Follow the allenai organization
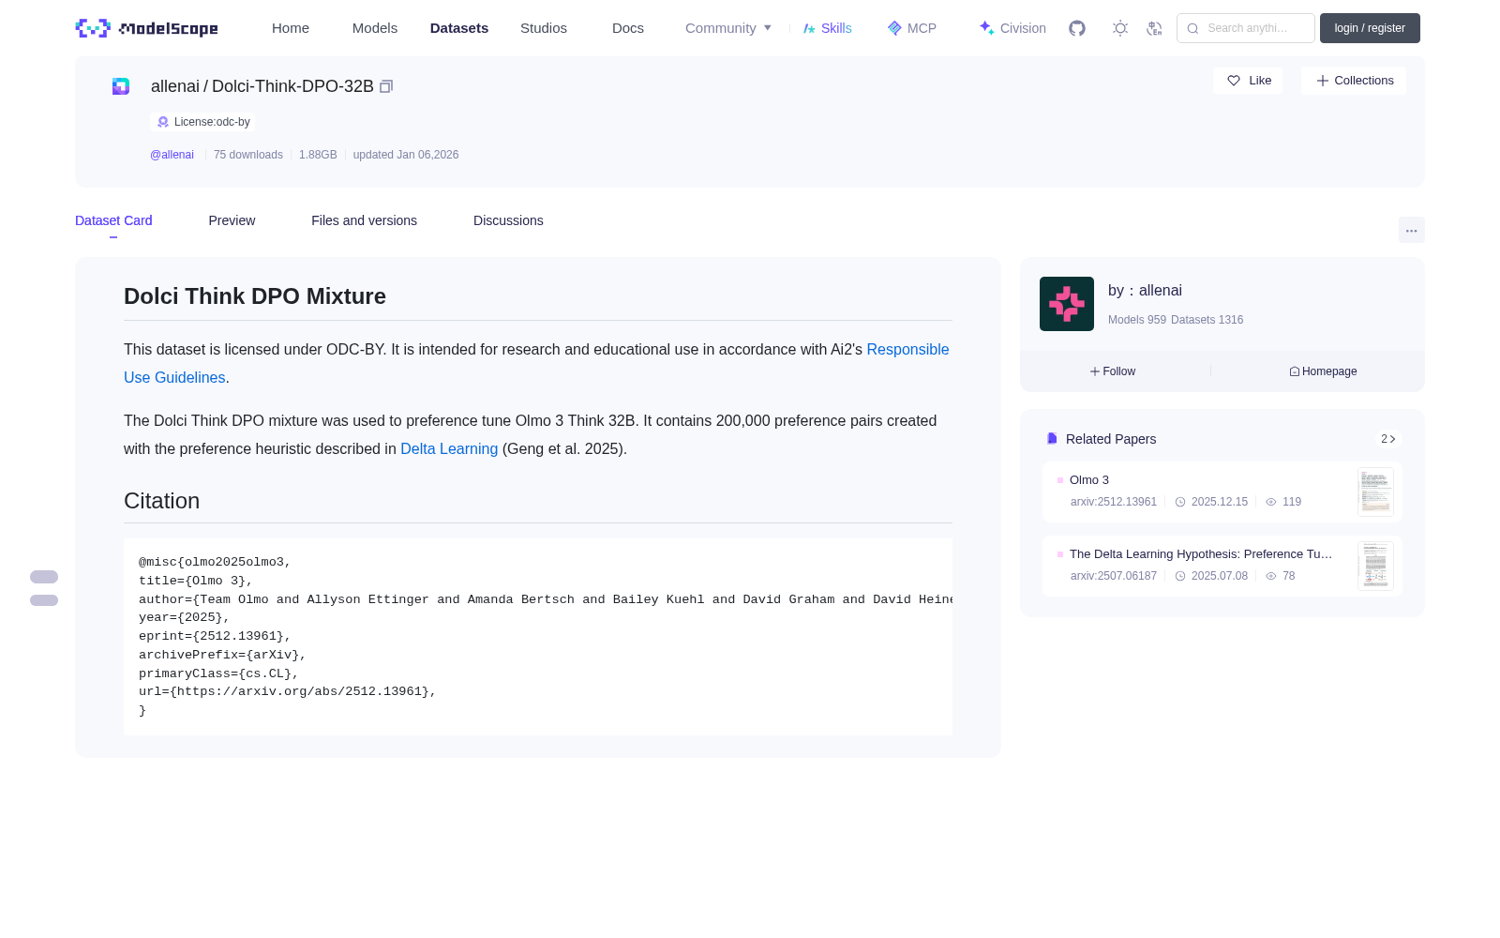The width and height of the screenshot is (1500, 938). (x=1113, y=371)
